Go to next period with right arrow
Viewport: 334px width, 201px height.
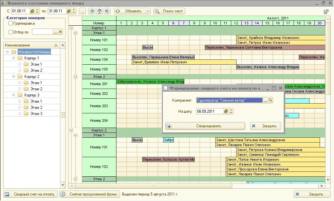pyautogui.click(x=107, y=11)
